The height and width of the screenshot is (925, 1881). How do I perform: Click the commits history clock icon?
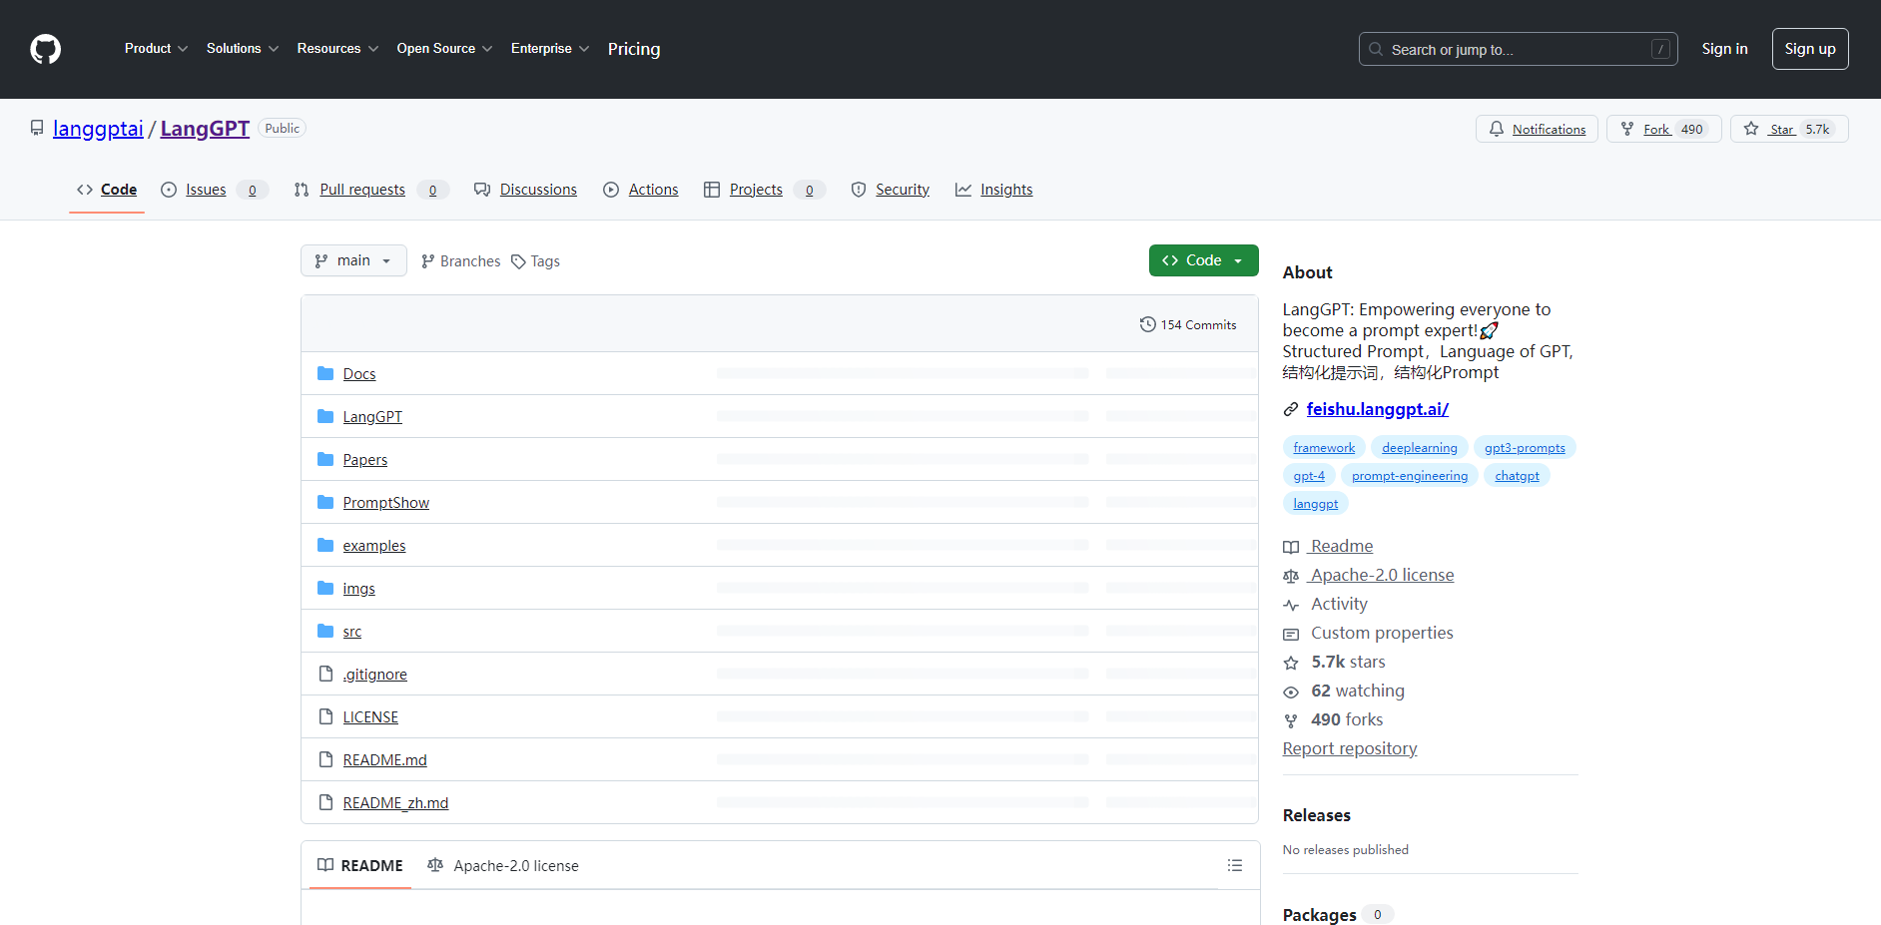coord(1148,324)
